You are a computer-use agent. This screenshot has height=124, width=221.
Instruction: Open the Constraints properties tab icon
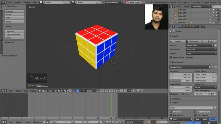coord(193,27)
